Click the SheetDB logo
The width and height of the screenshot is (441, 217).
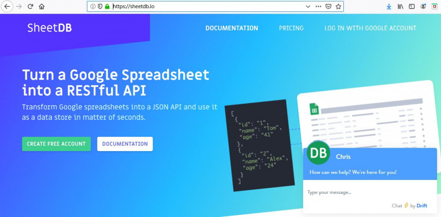[x=50, y=28]
